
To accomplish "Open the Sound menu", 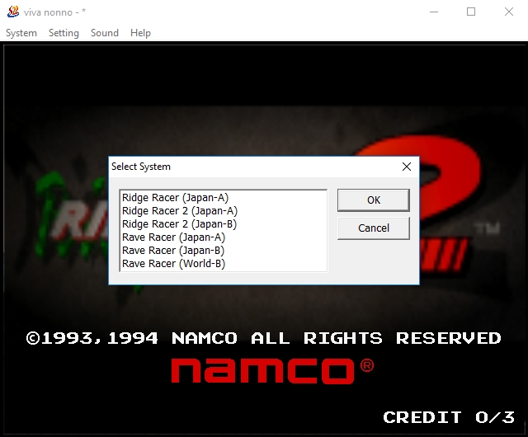I will 105,33.
